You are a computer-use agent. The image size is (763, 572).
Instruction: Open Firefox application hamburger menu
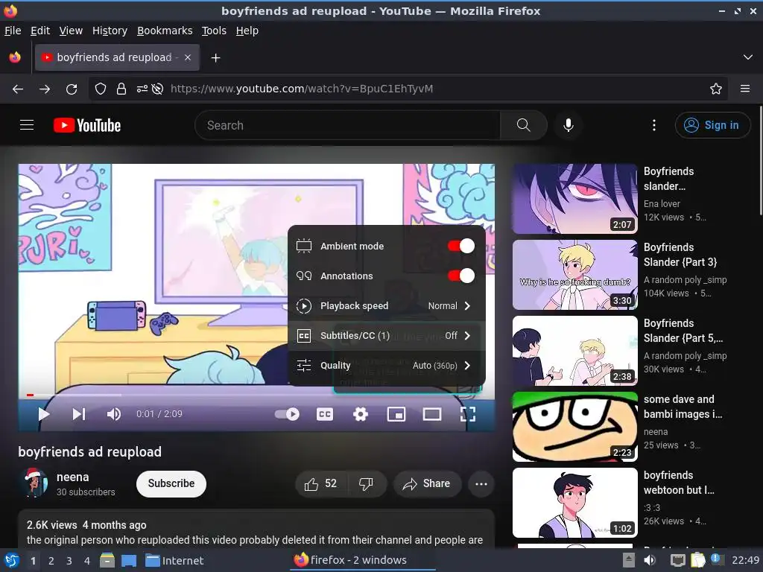pos(744,89)
